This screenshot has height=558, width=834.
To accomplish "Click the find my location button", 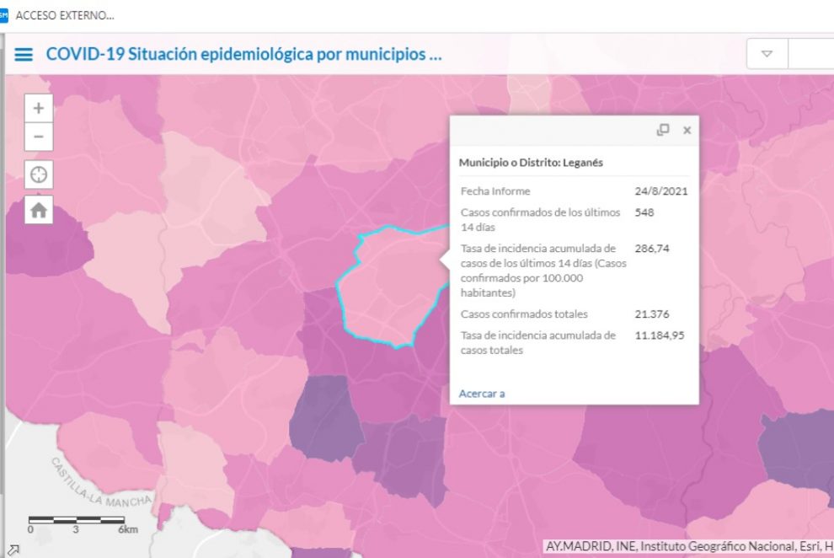I will point(39,174).
